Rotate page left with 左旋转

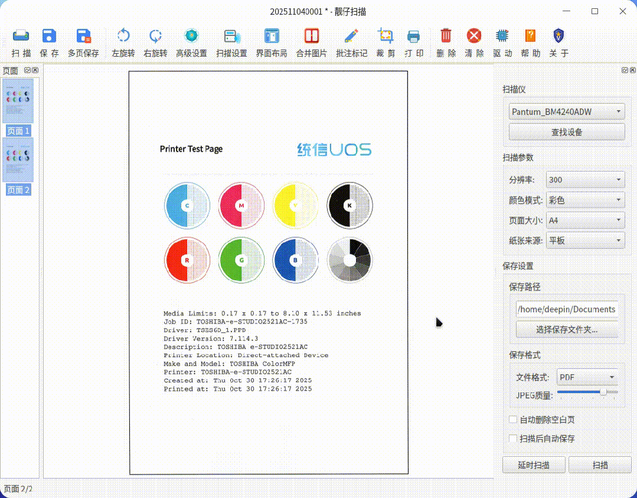pos(123,42)
